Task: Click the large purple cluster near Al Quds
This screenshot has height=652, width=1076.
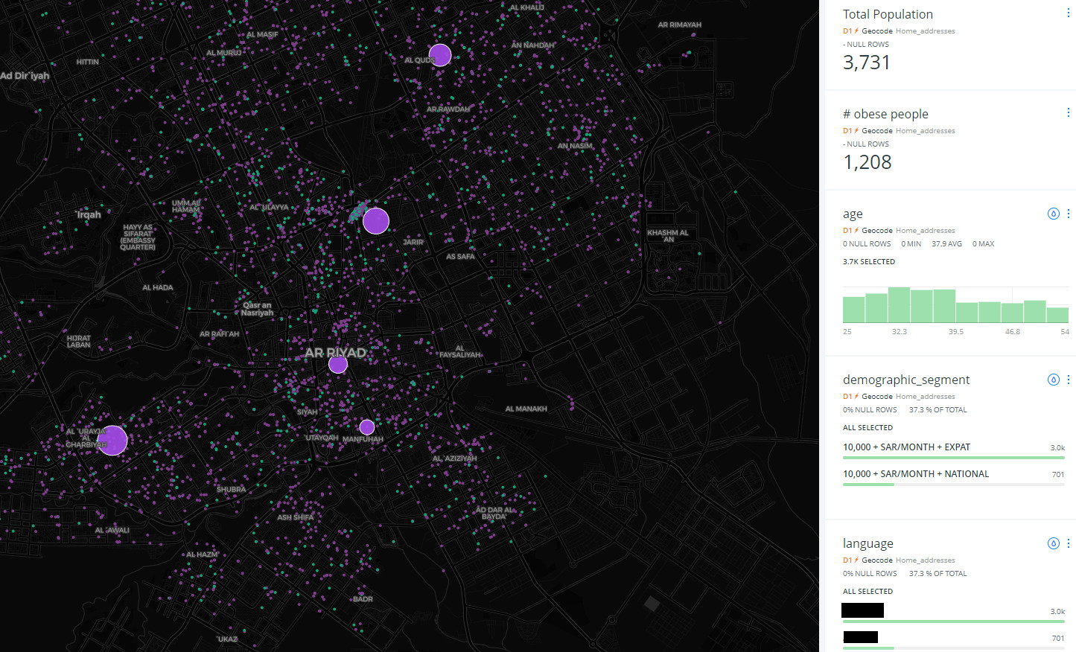Action: [x=440, y=55]
